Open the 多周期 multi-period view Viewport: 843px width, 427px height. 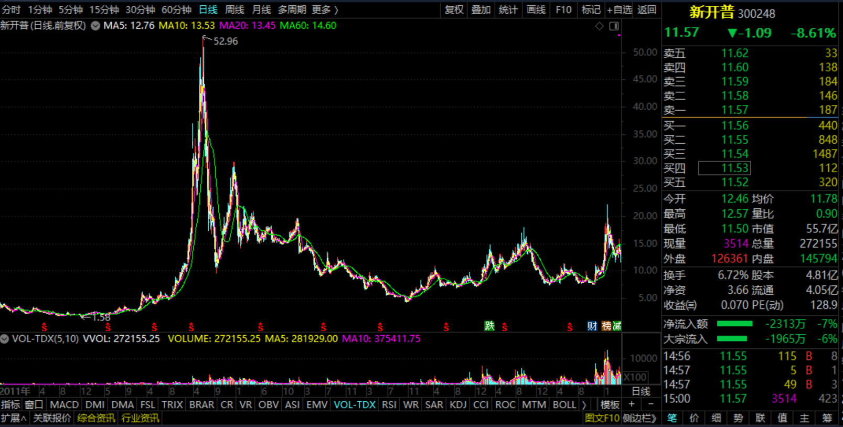coord(292,10)
